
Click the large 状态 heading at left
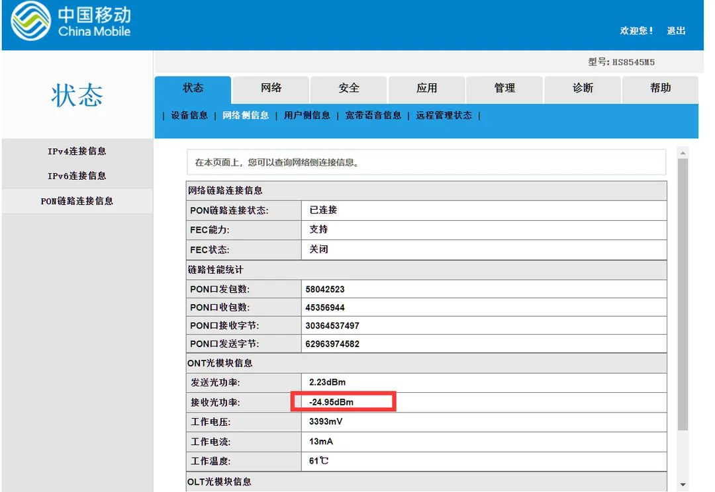(x=77, y=96)
